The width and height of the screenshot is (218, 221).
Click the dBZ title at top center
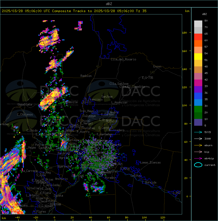[109, 4]
